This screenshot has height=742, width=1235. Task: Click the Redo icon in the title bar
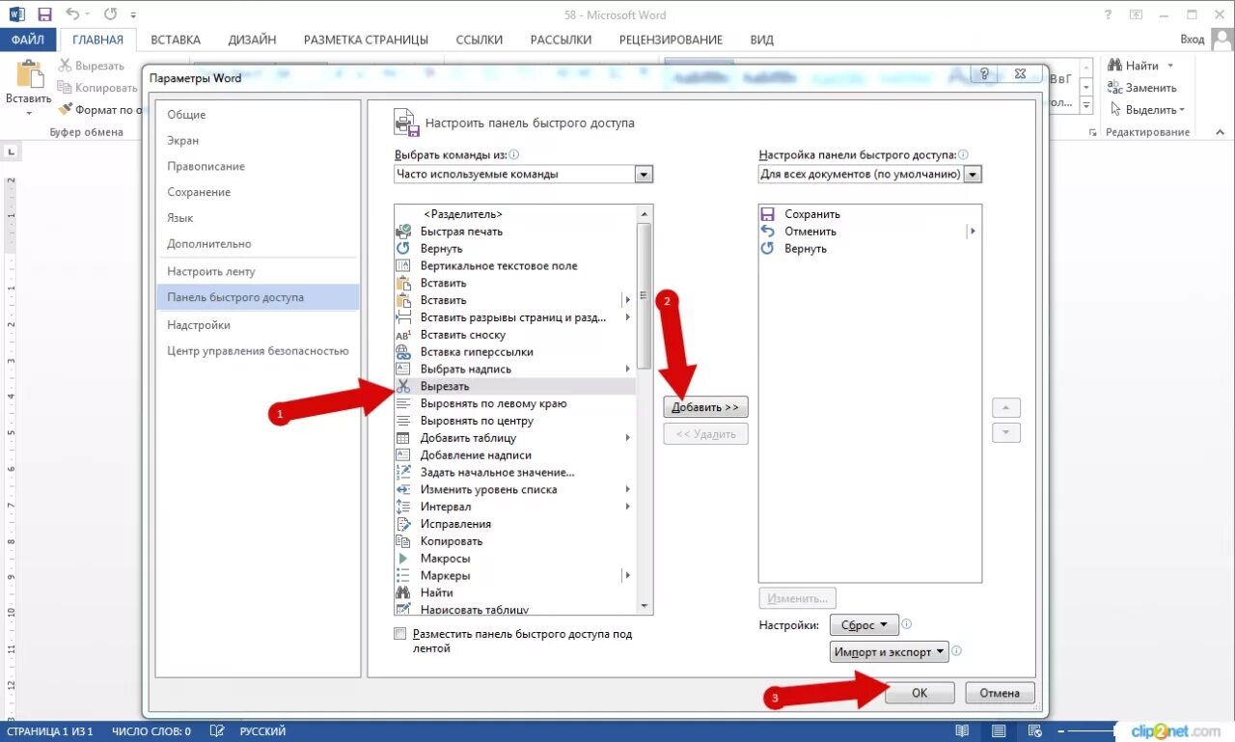click(x=109, y=14)
